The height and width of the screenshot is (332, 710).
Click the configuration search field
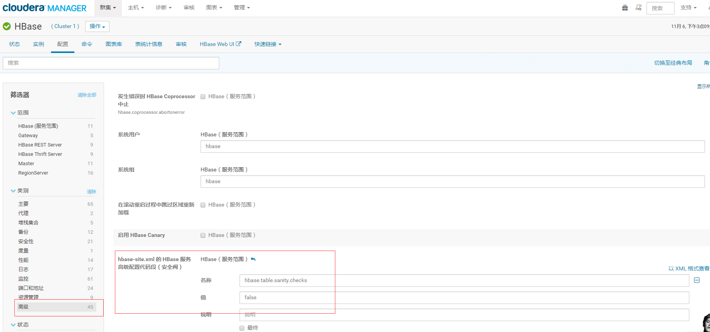click(x=111, y=63)
